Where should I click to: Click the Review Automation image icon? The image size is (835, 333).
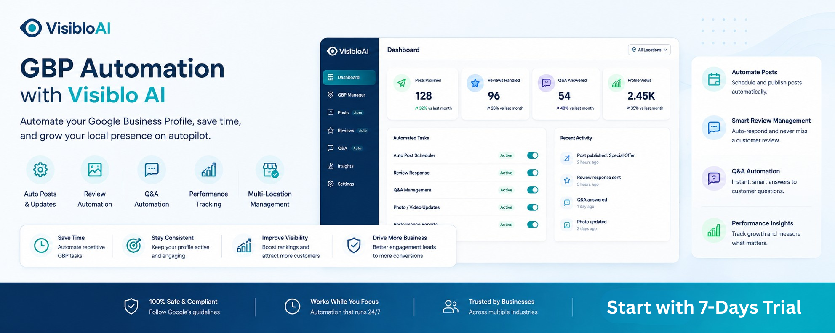point(95,170)
